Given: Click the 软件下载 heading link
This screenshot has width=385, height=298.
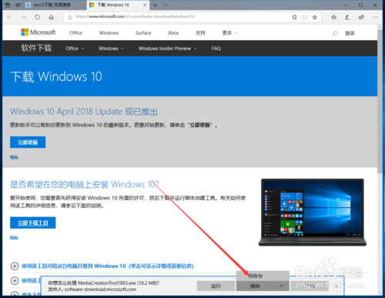Looking at the screenshot, I should coord(36,48).
